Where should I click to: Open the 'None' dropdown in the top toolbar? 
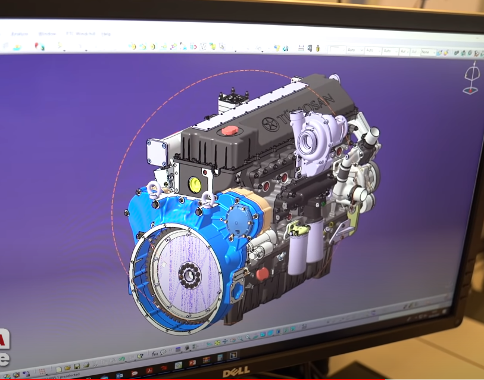click(428, 52)
